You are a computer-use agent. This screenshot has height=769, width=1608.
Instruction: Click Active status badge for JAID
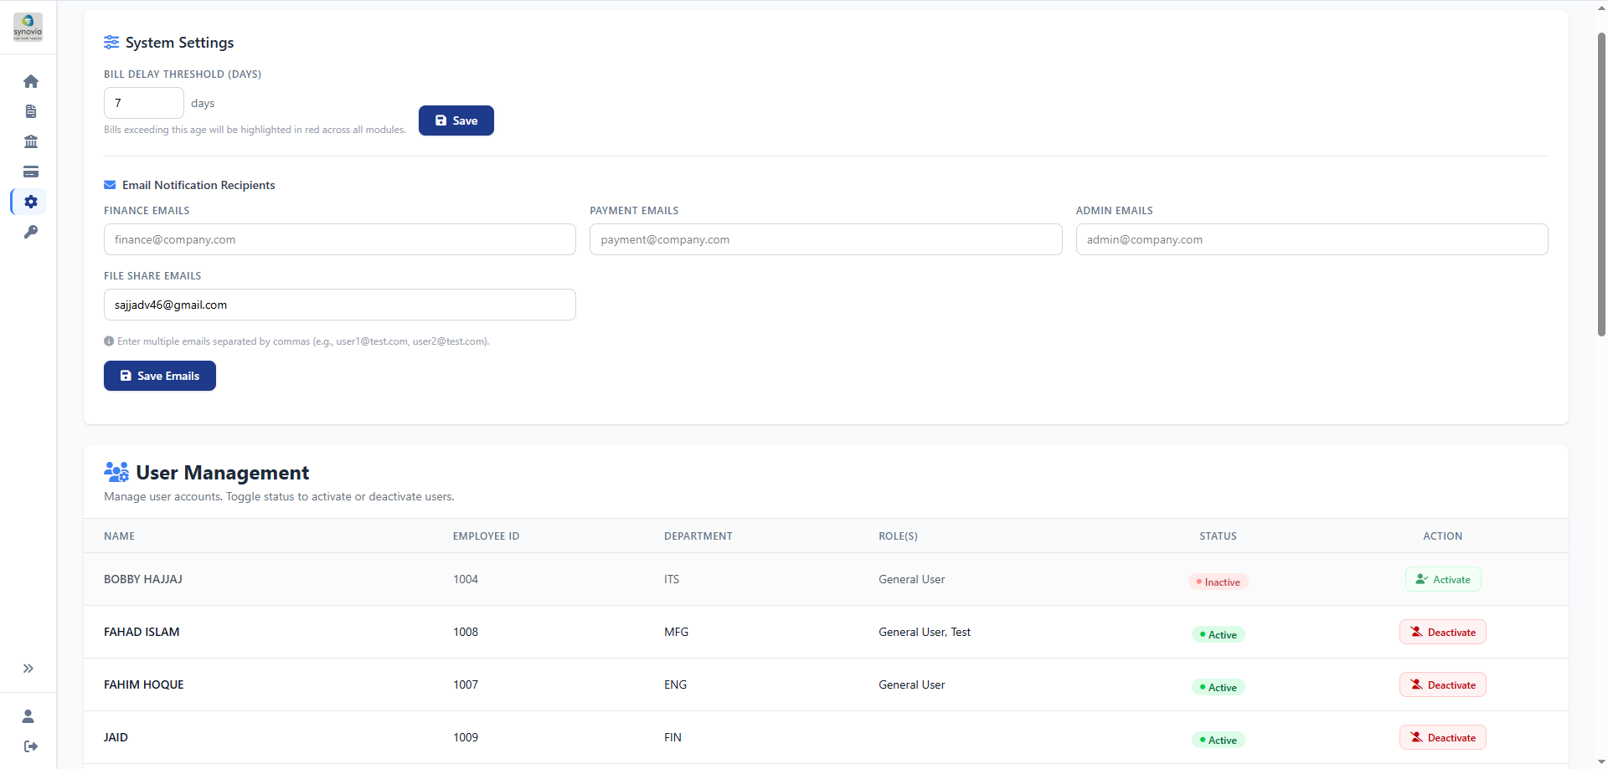[1219, 740]
